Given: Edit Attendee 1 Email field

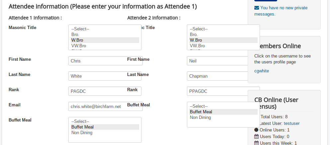Looking at the screenshot, I should point(105,106).
